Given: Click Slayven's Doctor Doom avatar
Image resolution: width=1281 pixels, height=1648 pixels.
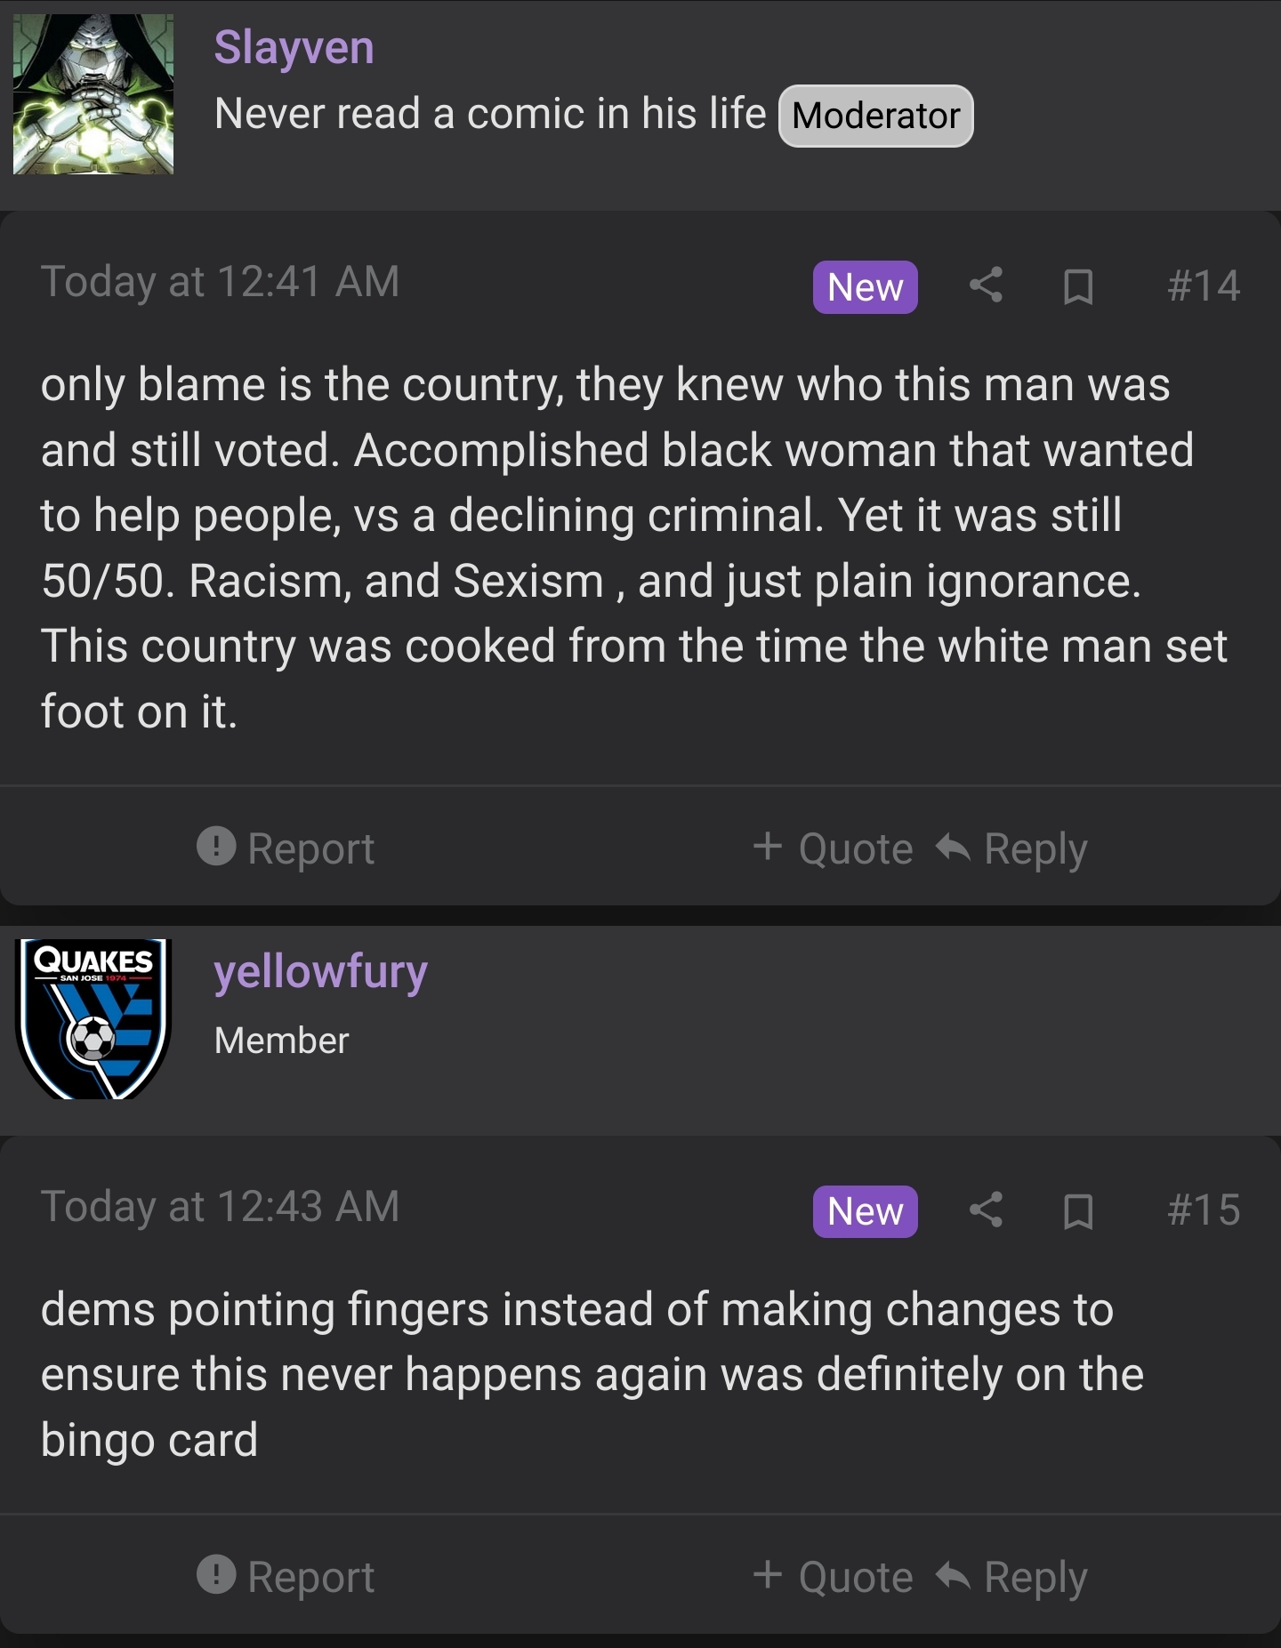Looking at the screenshot, I should [93, 94].
